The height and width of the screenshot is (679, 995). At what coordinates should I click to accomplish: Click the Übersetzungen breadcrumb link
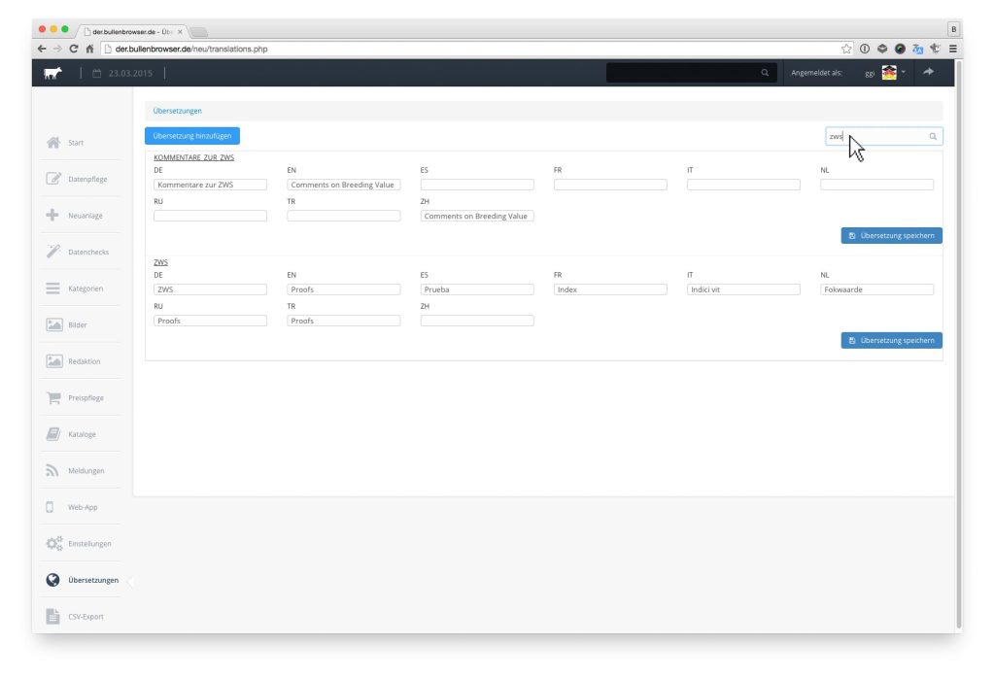178,111
